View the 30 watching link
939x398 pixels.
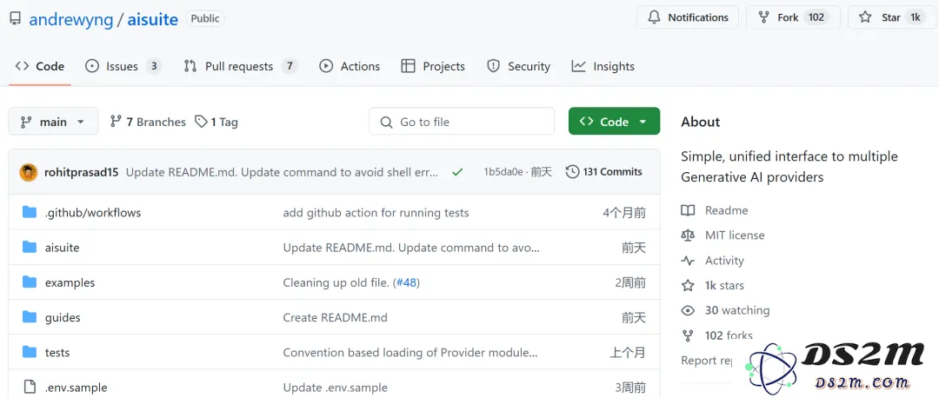(737, 310)
